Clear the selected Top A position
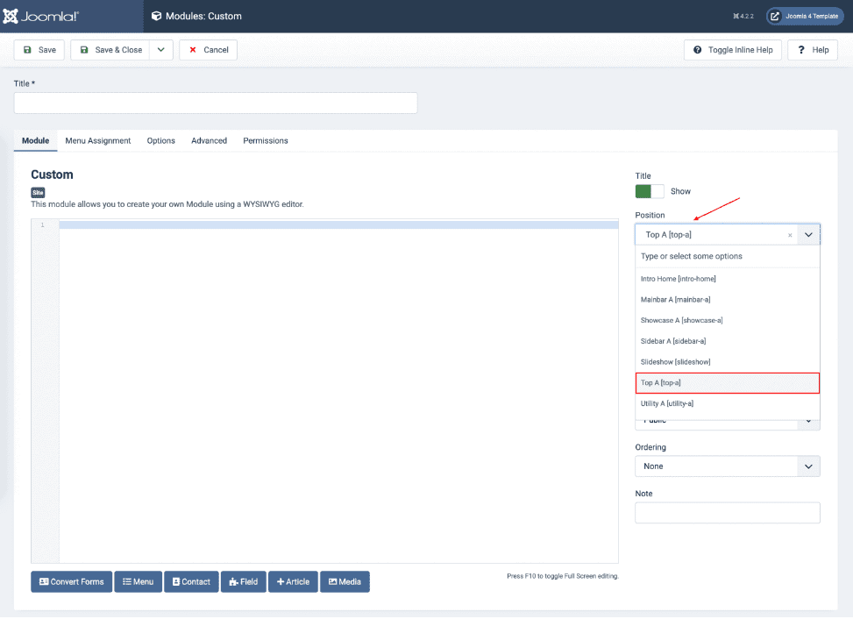 pyautogui.click(x=790, y=235)
